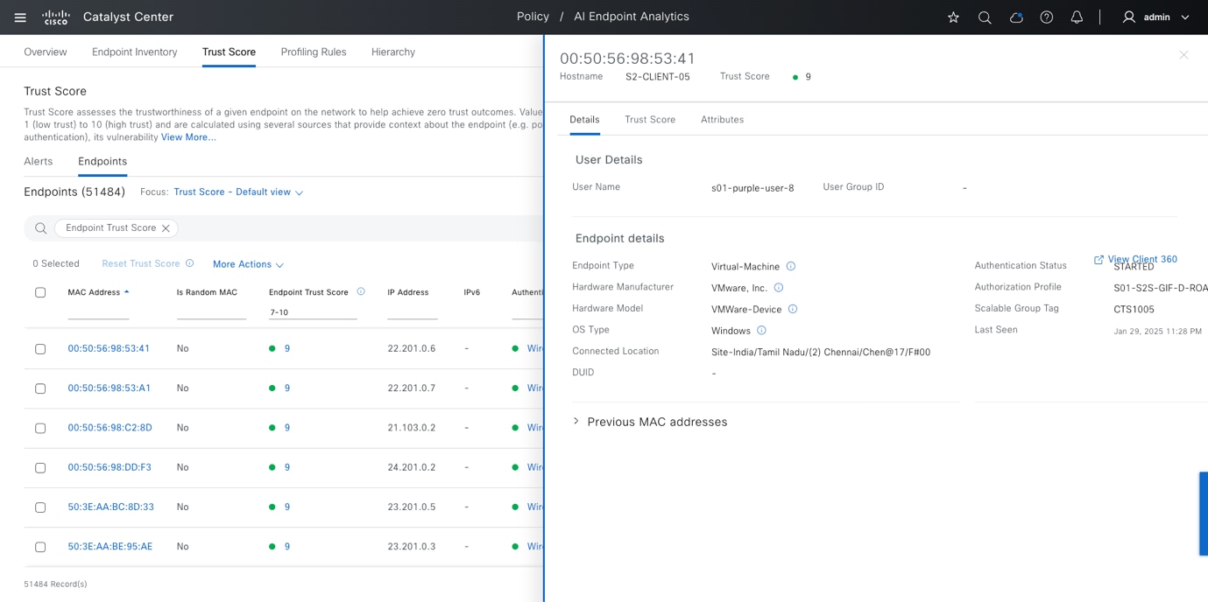Switch to the Profiling Rules tab
The image size is (1208, 602).
tap(313, 52)
